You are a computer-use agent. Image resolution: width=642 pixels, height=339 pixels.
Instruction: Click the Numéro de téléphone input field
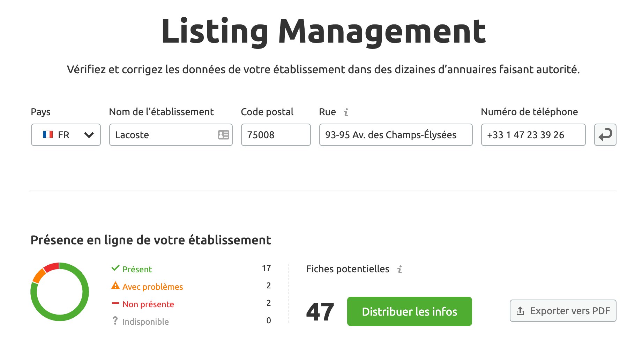tap(533, 135)
